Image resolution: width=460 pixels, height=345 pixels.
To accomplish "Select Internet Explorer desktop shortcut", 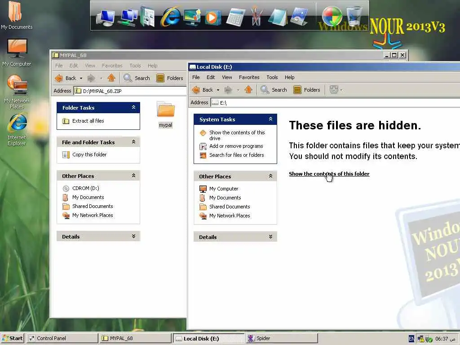I will 17,130.
